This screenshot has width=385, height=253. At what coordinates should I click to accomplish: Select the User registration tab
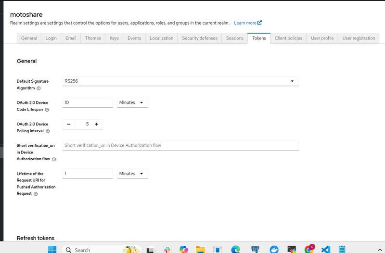coord(359,38)
